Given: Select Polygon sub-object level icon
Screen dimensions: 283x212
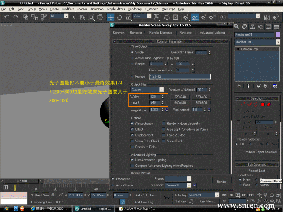Looking at the screenshot, I should tap(263, 105).
